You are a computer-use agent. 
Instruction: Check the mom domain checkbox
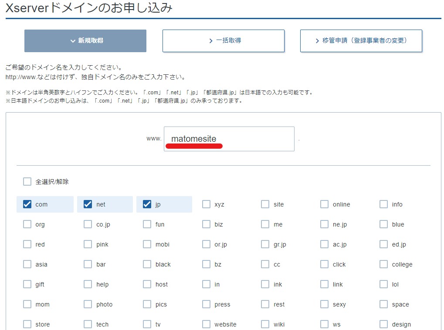[27, 304]
